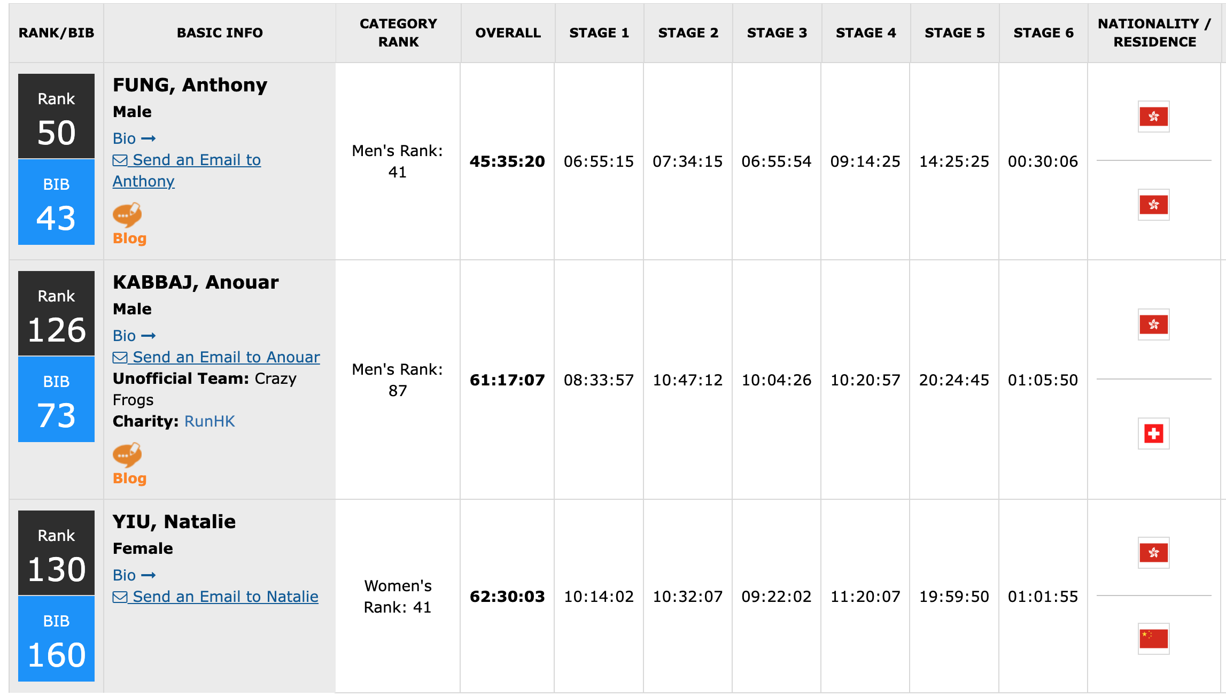
Task: Click the BIB 73 badge
Action: coord(56,399)
